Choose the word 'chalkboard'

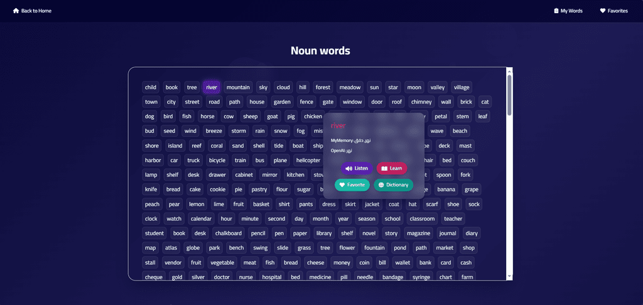[x=229, y=233]
